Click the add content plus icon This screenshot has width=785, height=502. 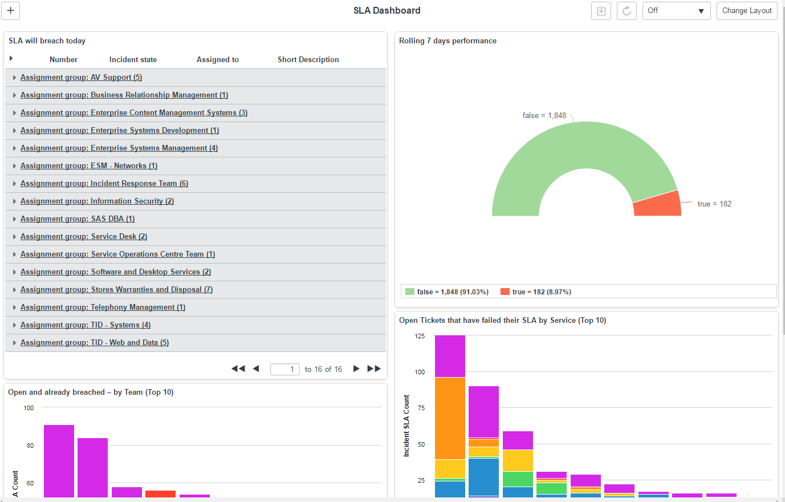click(11, 11)
